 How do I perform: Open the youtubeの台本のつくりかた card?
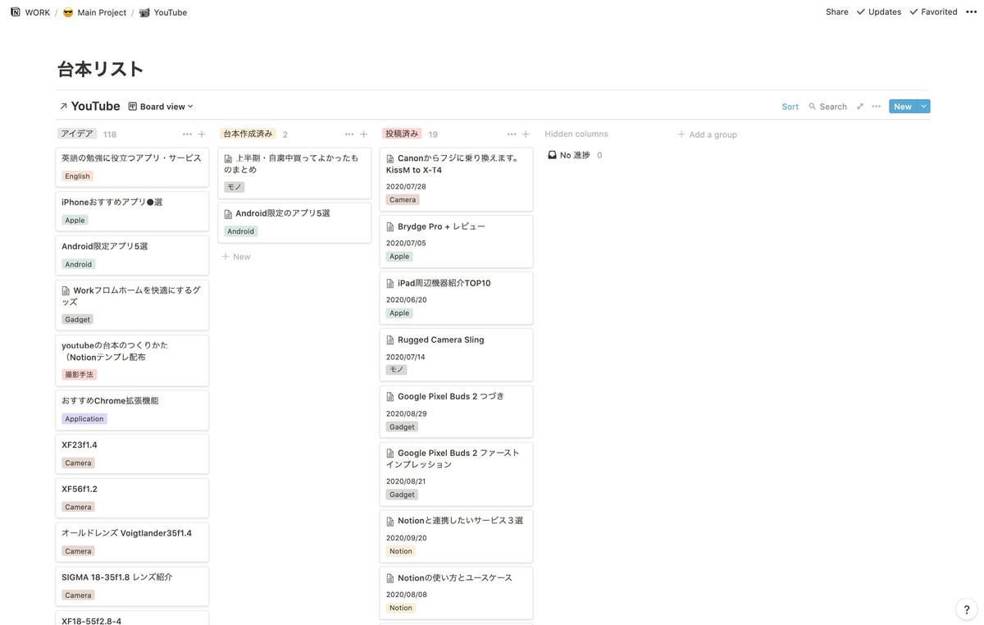point(132,361)
